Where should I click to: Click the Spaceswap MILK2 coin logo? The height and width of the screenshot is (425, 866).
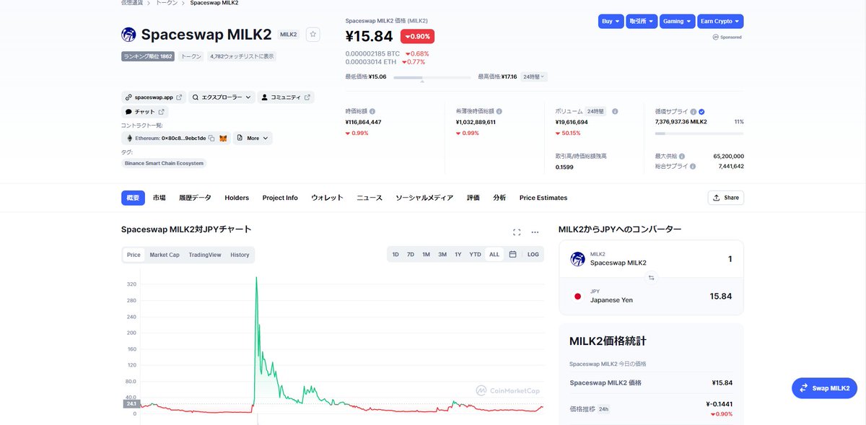(128, 35)
